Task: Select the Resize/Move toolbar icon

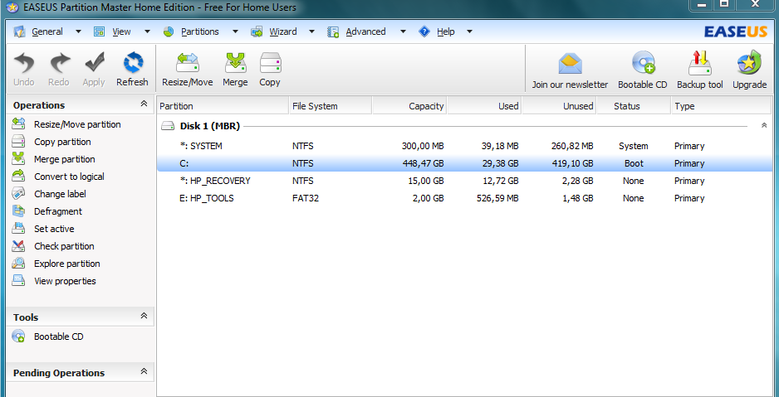Action: tap(188, 63)
